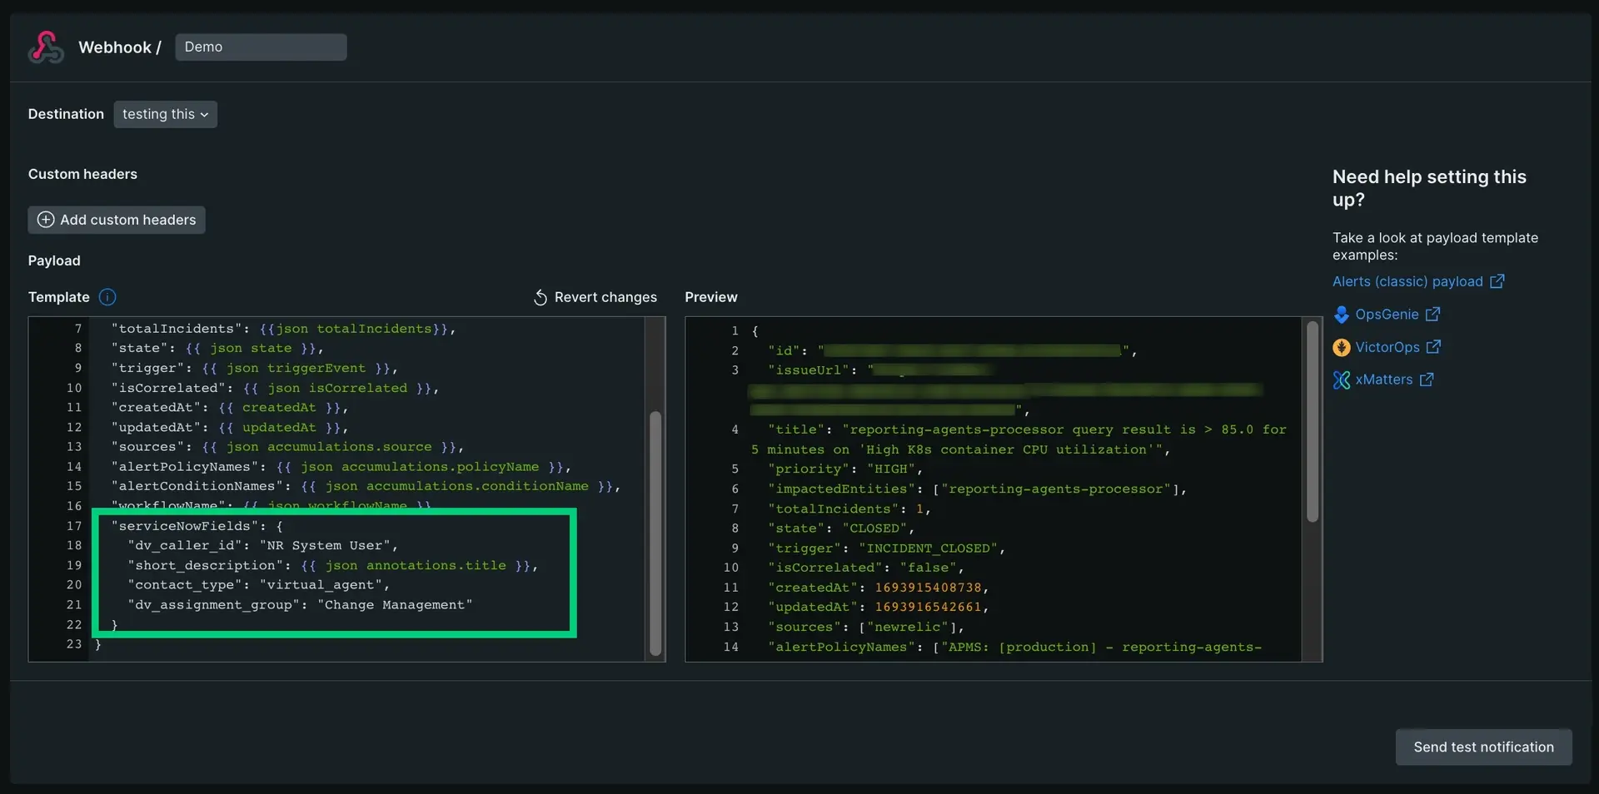
Task: Open the Destination 'testing this' dropdown
Action: pos(165,114)
